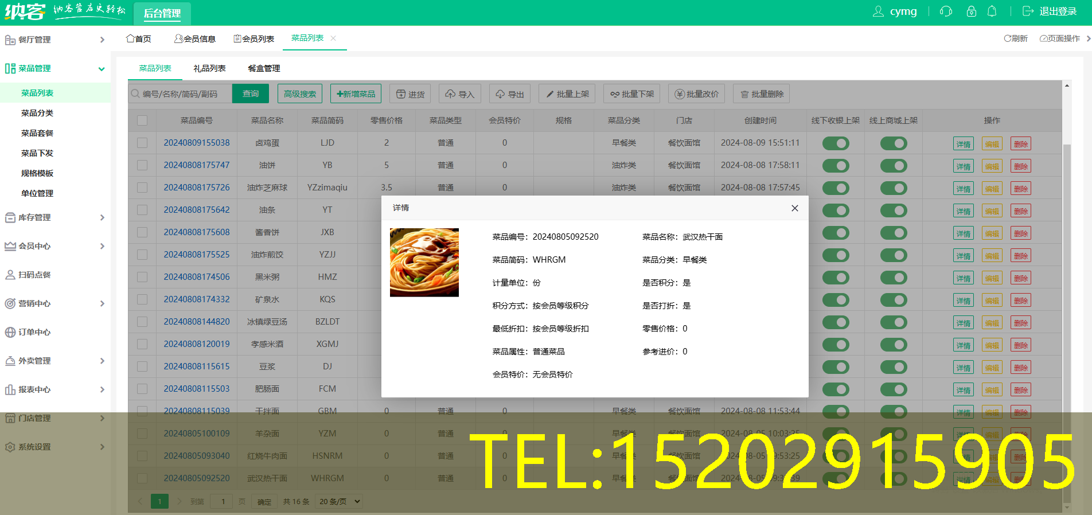1092x515 pixels.
Task: Switch to the 会员列表 tab
Action: (x=254, y=38)
